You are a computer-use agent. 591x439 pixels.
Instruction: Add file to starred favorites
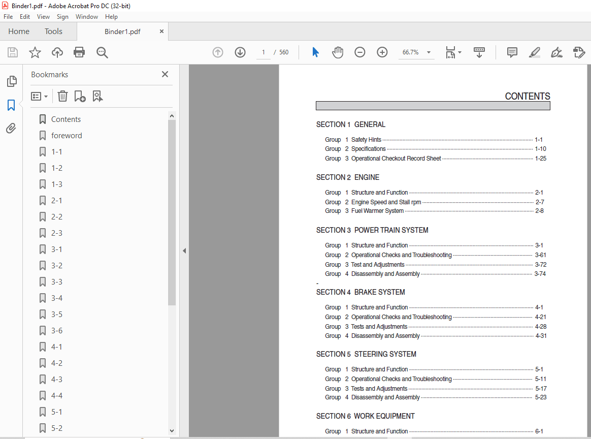35,52
